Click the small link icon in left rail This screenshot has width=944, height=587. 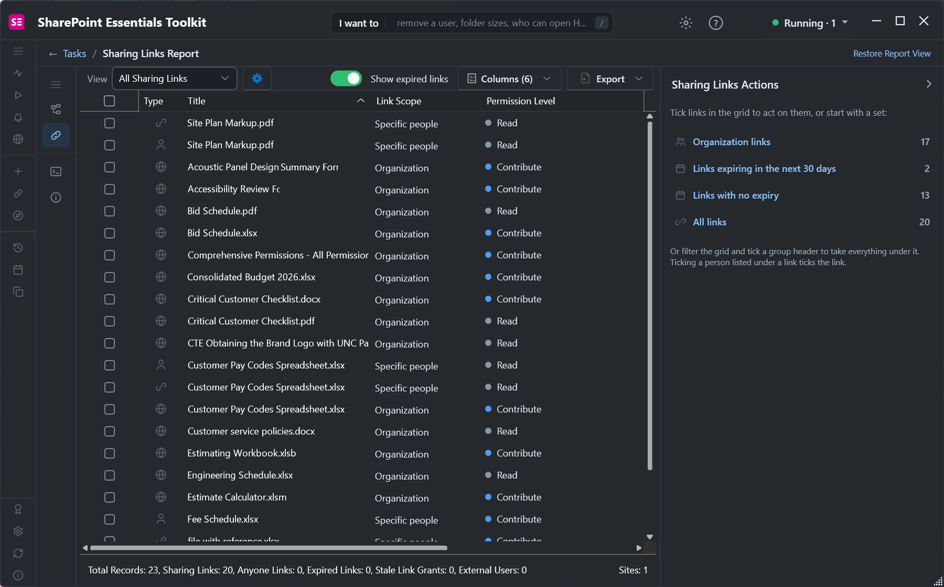pyautogui.click(x=18, y=193)
